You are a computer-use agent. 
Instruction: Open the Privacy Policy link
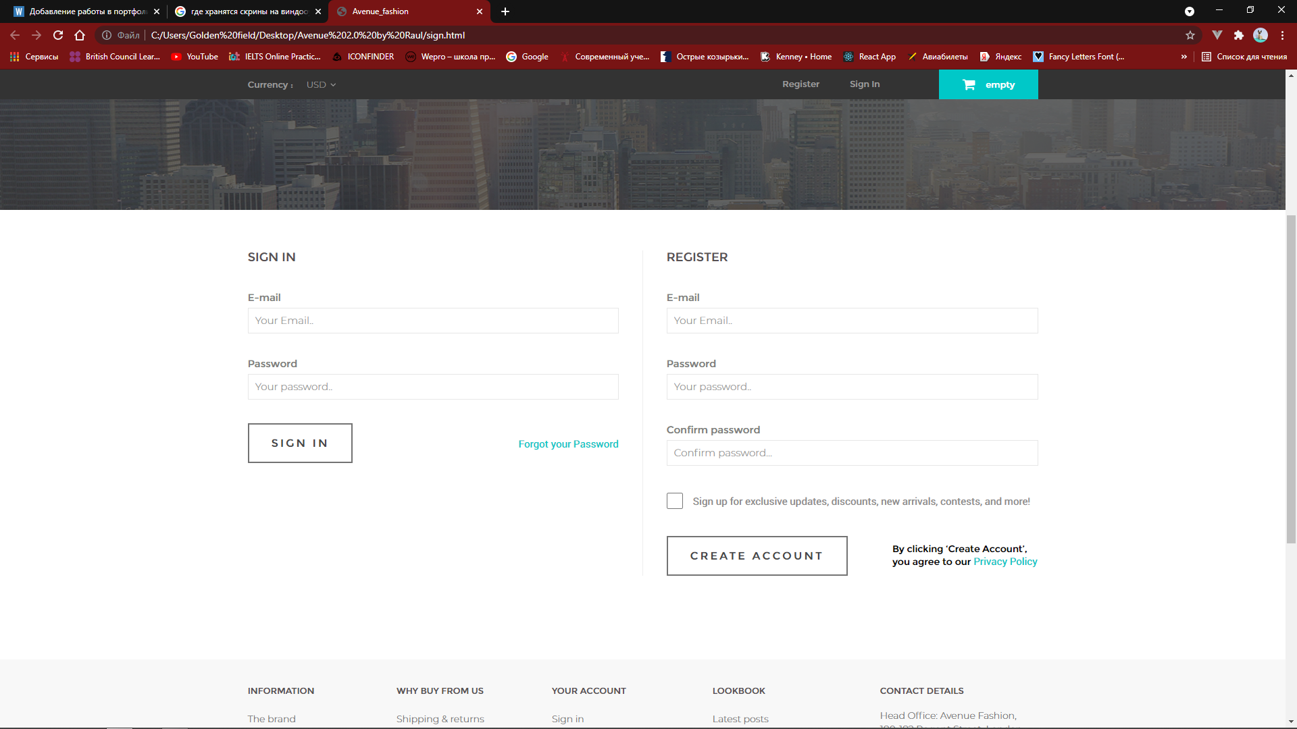[x=1005, y=562]
